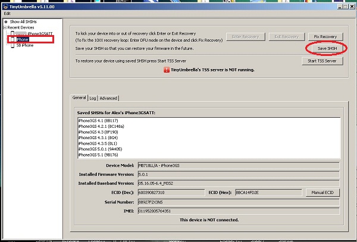Click the ECID (Hex) field
The width and height of the screenshot is (357, 242).
pyautogui.click(x=268, y=193)
